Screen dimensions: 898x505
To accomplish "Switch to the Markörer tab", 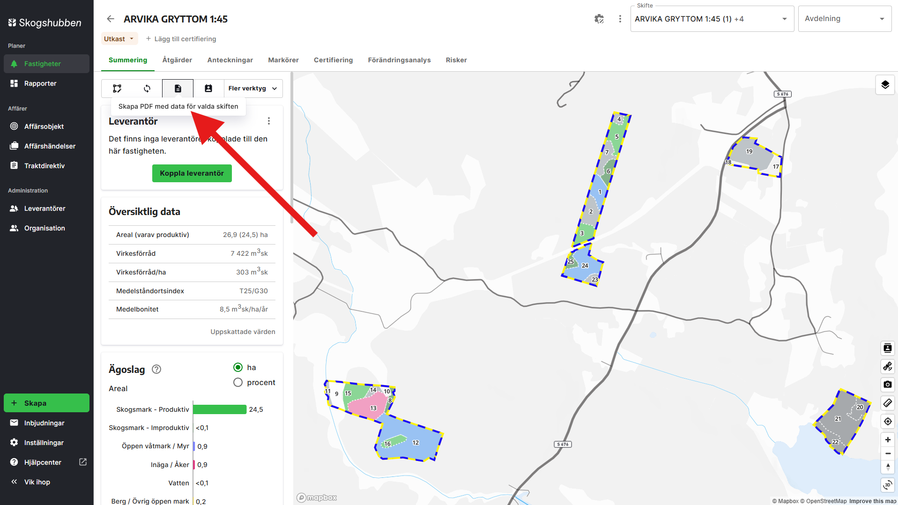I will [283, 60].
